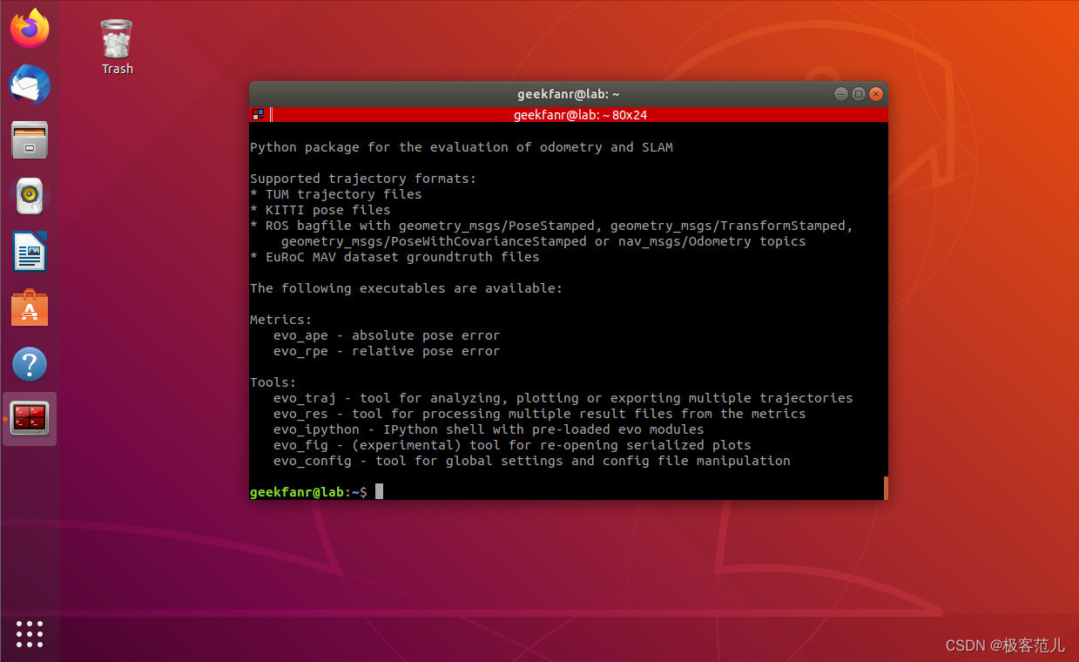Open the Help question mark icon
This screenshot has width=1079, height=662.
pyautogui.click(x=30, y=364)
